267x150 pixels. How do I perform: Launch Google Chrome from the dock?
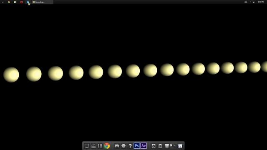coord(107,146)
